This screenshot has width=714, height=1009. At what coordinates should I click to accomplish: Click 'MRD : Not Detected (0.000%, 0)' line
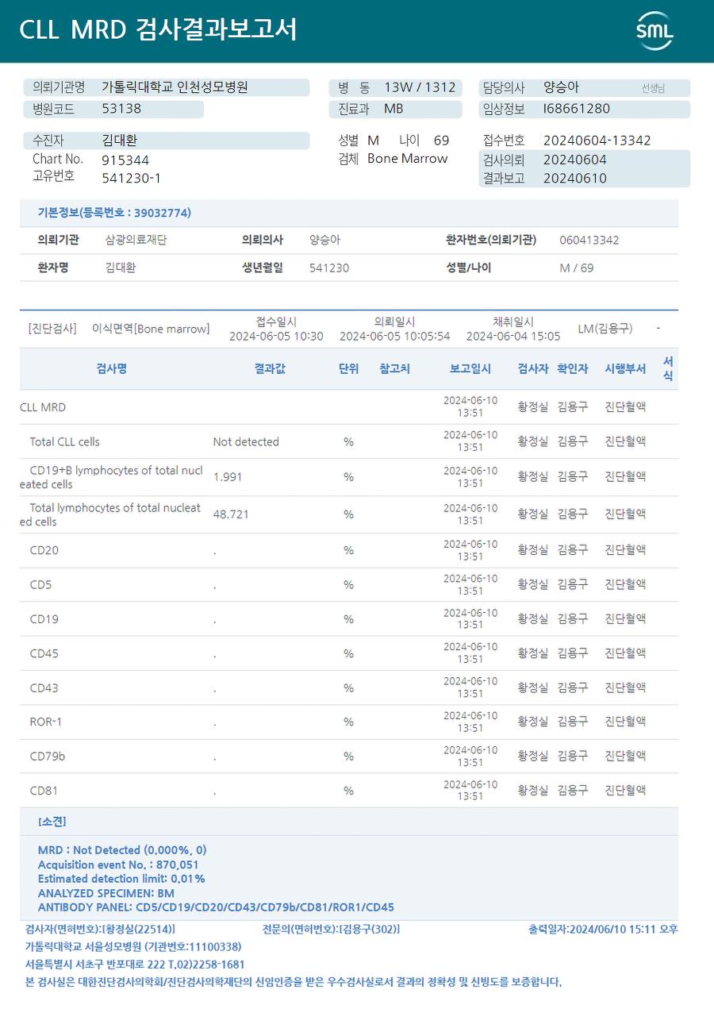pos(122,849)
